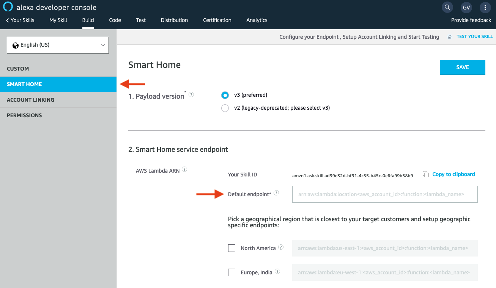Go back to Your Skills
Image resolution: width=496 pixels, height=288 pixels.
[x=20, y=20]
